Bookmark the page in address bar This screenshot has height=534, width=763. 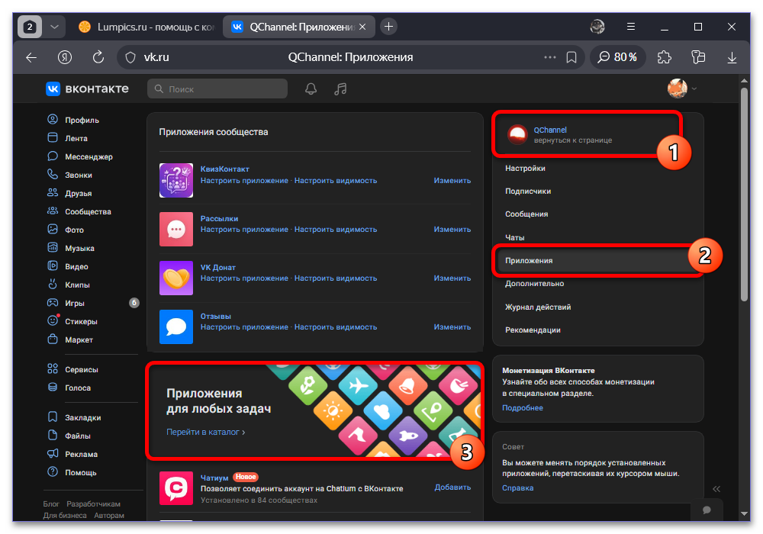click(571, 57)
